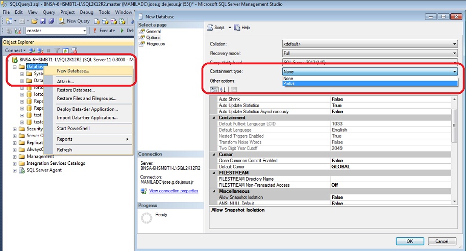The height and width of the screenshot is (251, 466).
Task: Click the Alphabetical sort icon
Action: coord(223,90)
